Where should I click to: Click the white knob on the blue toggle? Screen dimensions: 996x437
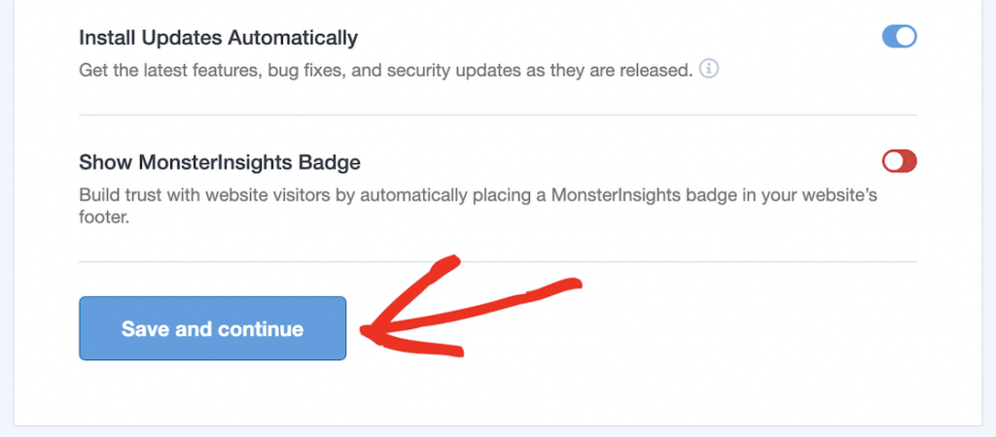point(907,38)
